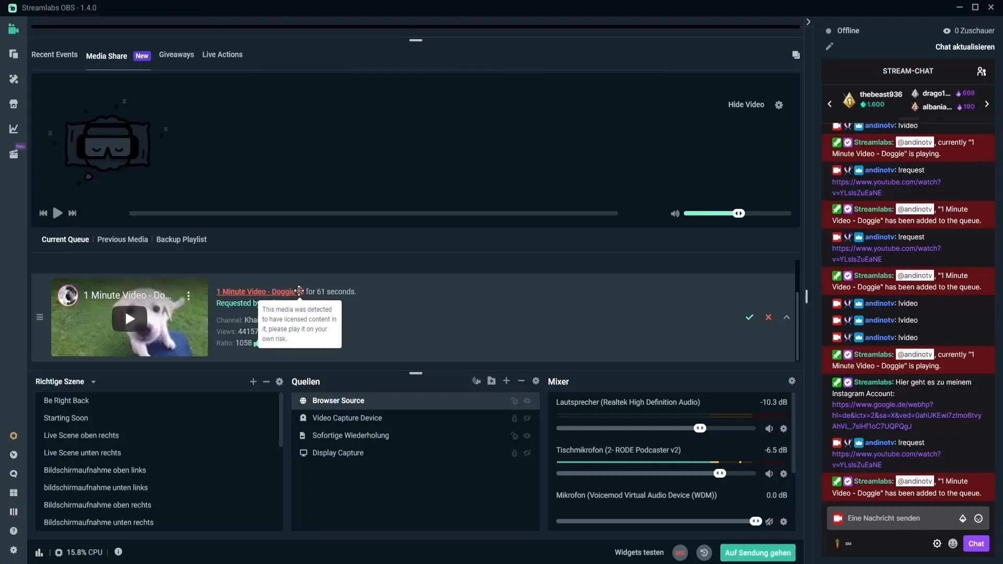Open Media Share settings gear
This screenshot has height=564, width=1003.
point(779,105)
